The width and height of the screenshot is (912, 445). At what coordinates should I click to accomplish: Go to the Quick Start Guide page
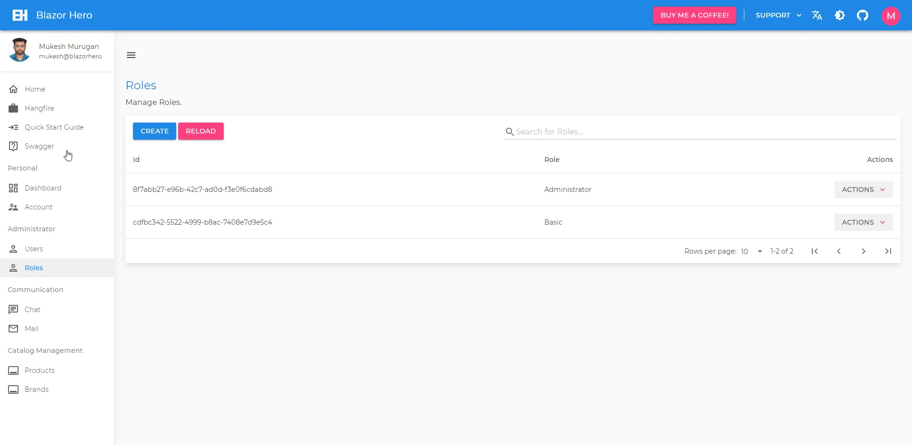click(x=54, y=127)
